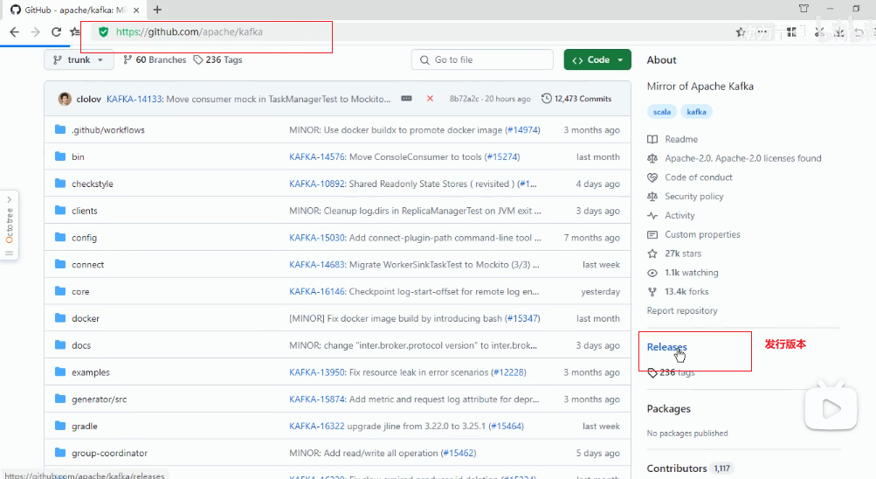View the 236 Tags link

pyautogui.click(x=217, y=59)
